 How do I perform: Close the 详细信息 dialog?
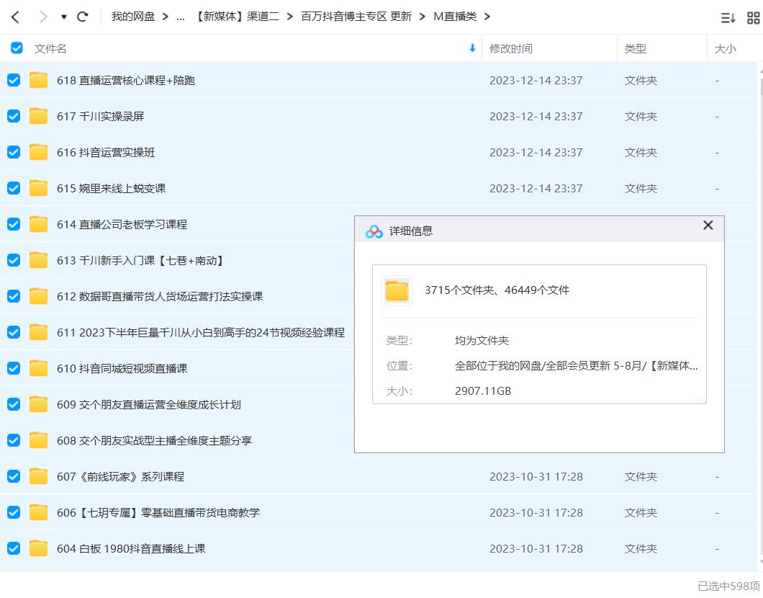point(708,226)
